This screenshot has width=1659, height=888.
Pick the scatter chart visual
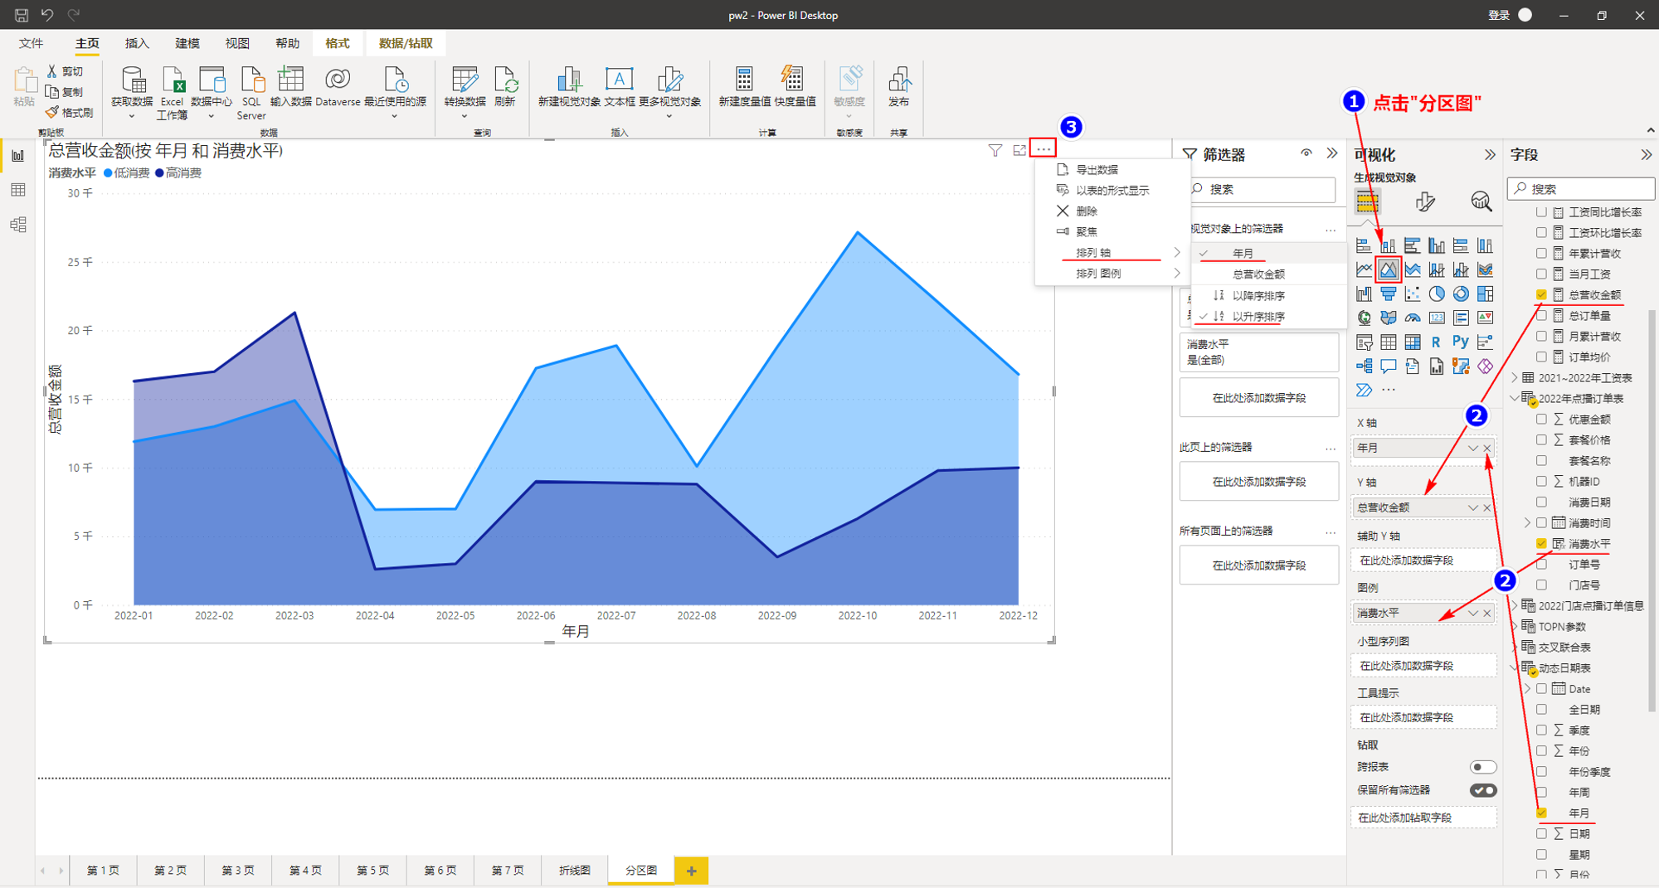coord(1413,294)
